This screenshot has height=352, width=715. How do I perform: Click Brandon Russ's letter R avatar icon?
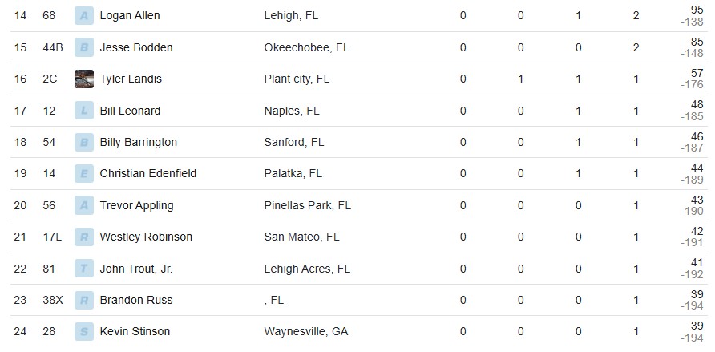click(x=83, y=300)
